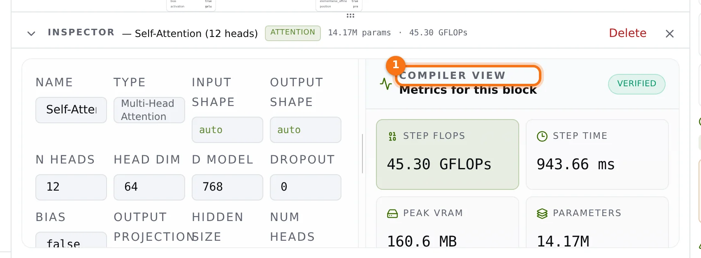This screenshot has width=701, height=258.
Task: Click the Compiler View pulse icon
Action: click(x=386, y=84)
